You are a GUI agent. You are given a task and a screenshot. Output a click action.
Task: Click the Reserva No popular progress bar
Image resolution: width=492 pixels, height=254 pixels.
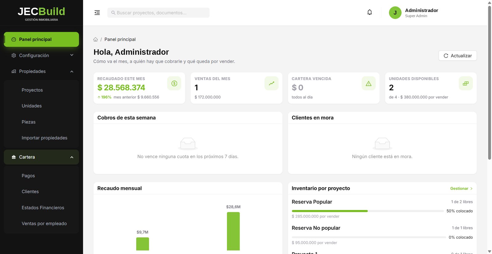point(369,237)
